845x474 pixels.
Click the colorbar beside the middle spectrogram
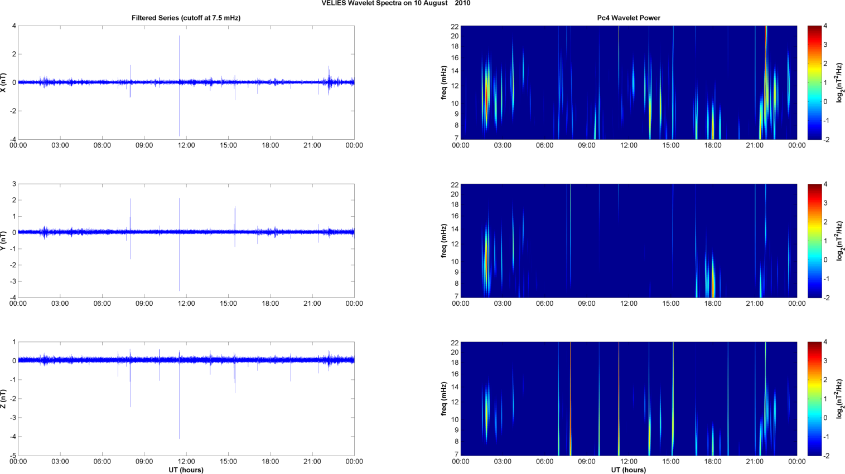(814, 241)
